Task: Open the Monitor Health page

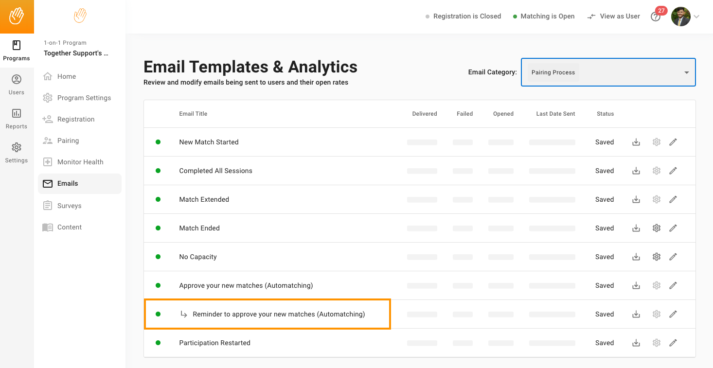Action: point(80,162)
